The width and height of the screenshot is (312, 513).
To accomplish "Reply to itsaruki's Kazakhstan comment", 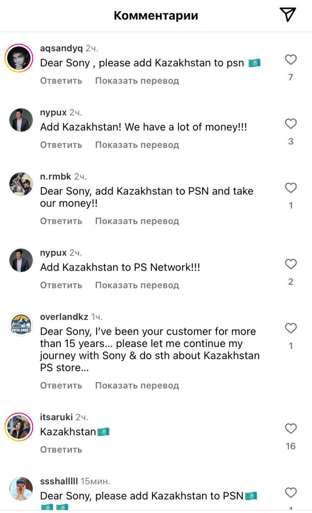I will pos(61,450).
